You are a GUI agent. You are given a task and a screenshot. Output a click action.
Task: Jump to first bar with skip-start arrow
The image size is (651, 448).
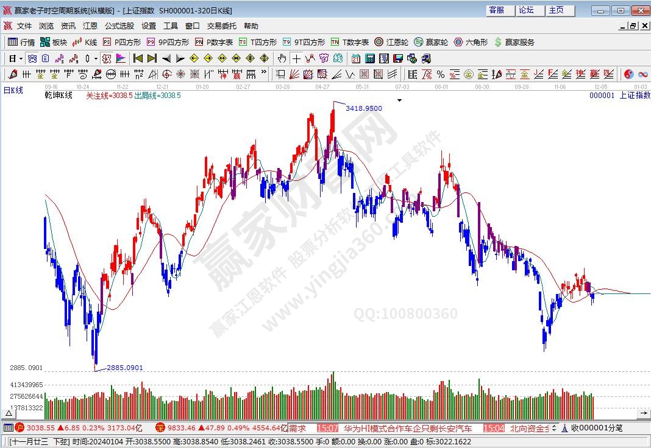138,58
